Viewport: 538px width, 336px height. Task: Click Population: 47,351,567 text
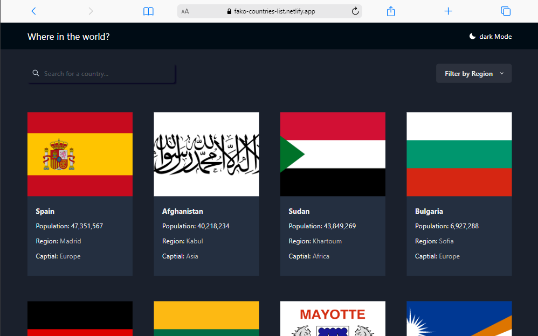point(70,226)
